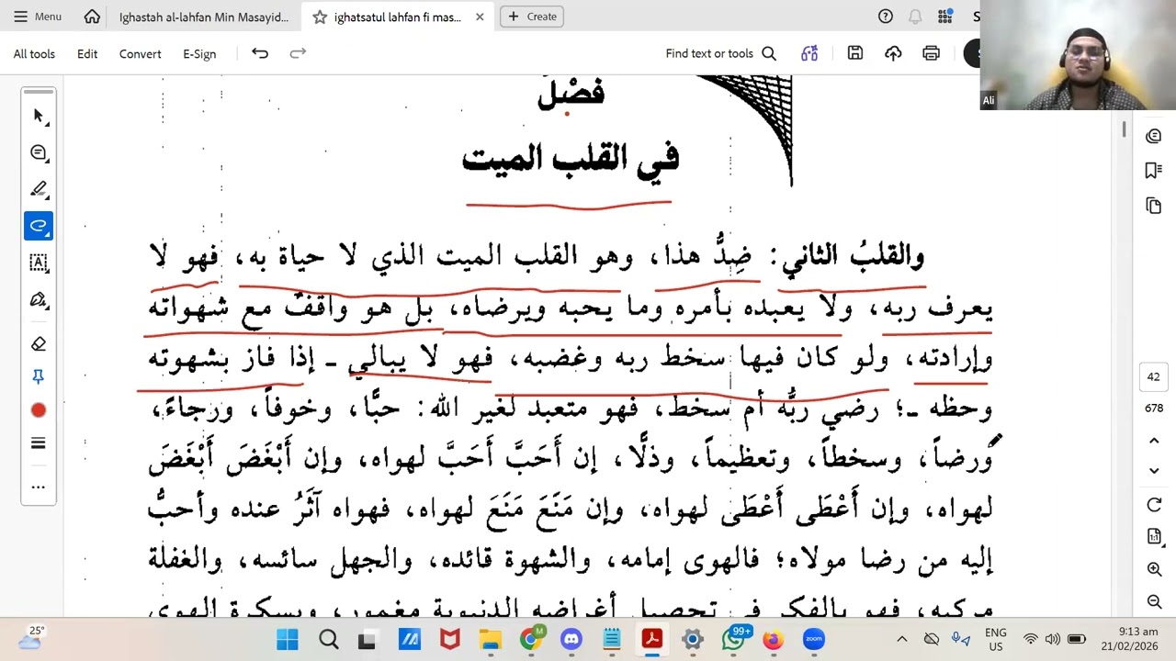Upload or share file via cloud icon

(x=893, y=53)
